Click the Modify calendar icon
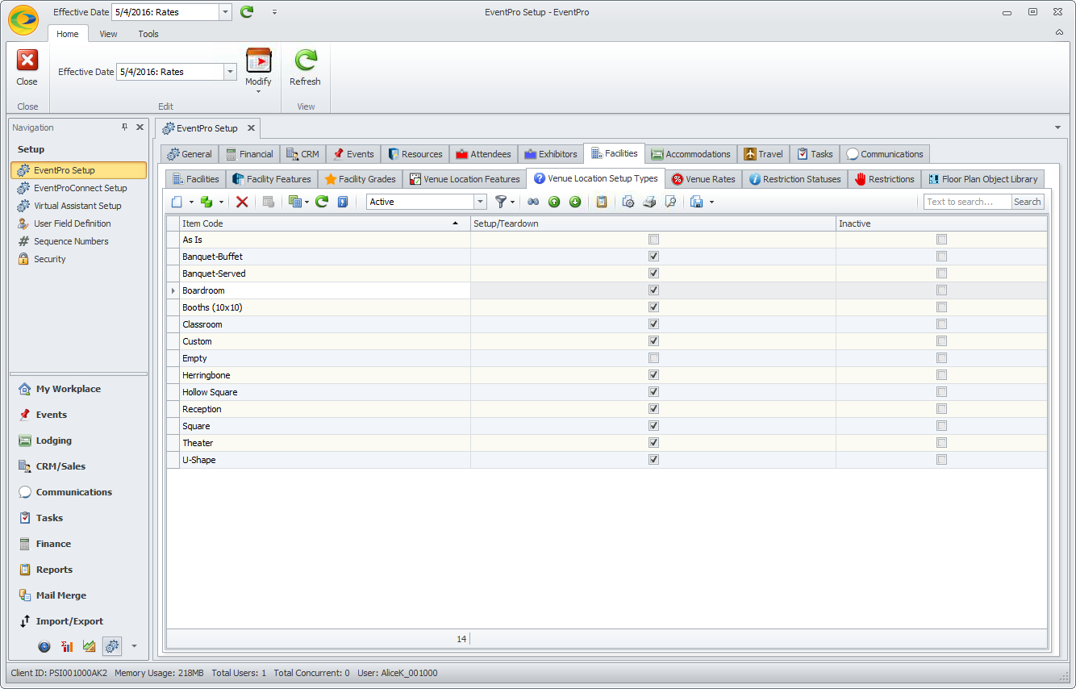 click(x=259, y=61)
